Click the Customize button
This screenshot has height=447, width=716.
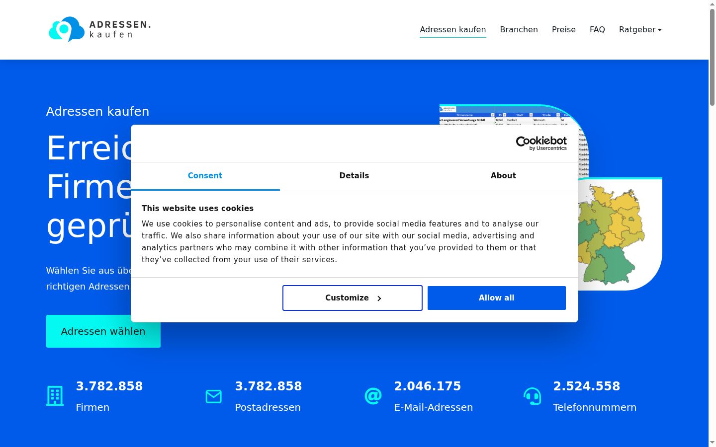pyautogui.click(x=353, y=298)
